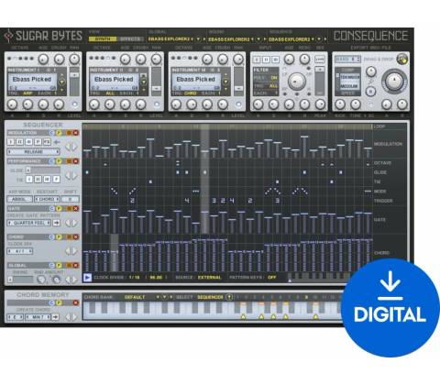Switch to the Effects view tab
Screen dimensions: 440x385
point(130,39)
